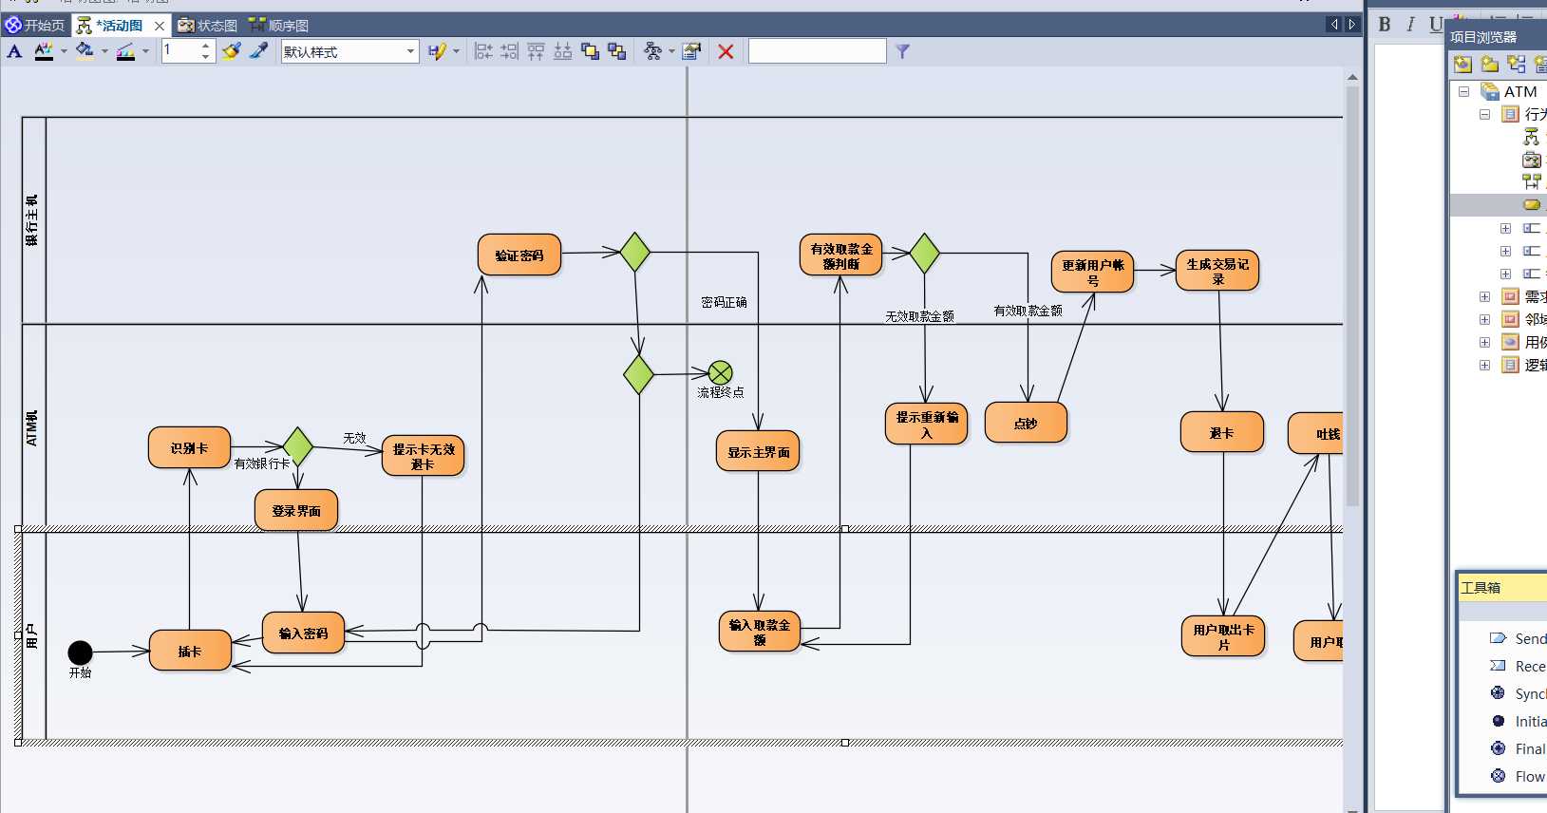Select the Send item in toolbox

click(1518, 638)
